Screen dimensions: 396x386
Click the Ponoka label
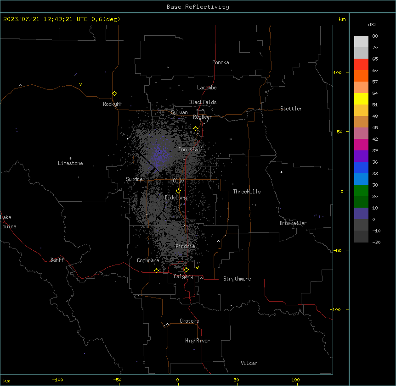221,62
